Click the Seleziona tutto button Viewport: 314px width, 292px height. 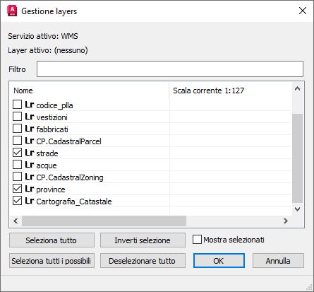[x=52, y=240]
